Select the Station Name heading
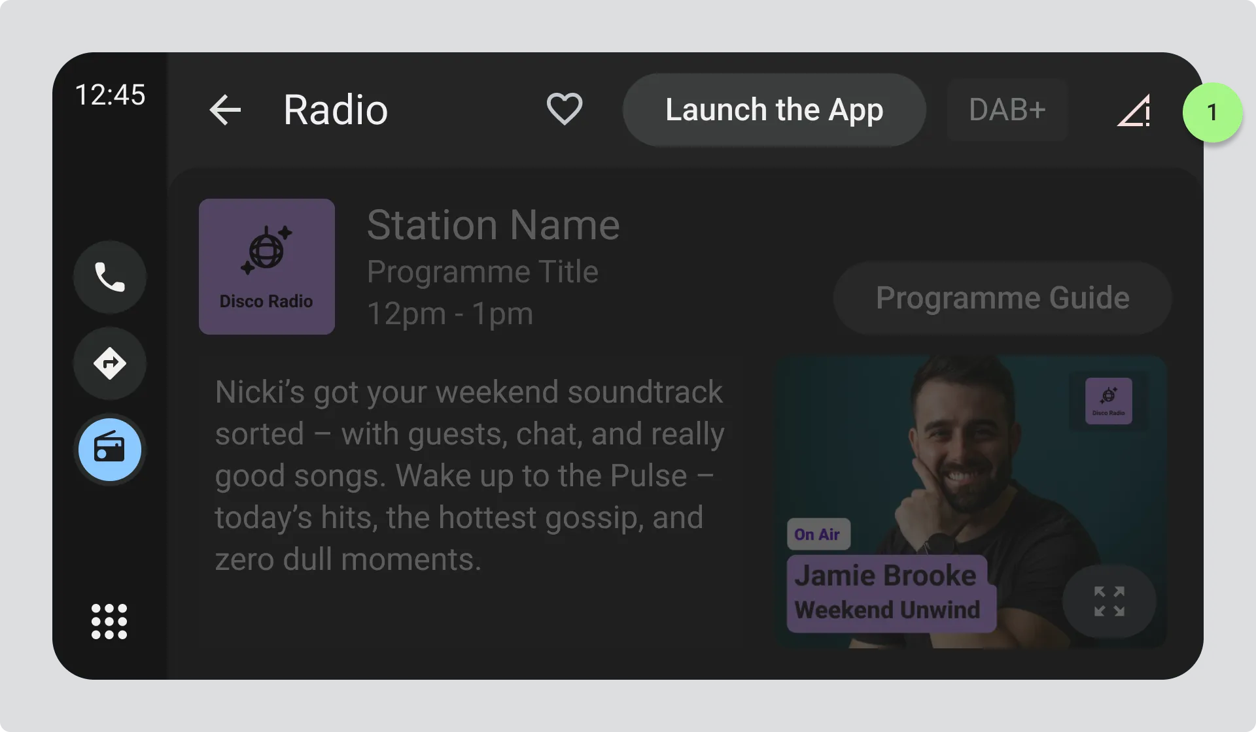 493,225
